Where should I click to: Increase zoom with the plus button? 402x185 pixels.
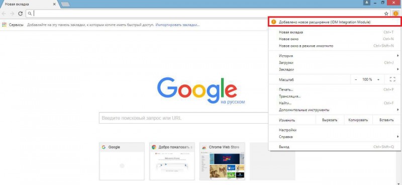coord(378,79)
